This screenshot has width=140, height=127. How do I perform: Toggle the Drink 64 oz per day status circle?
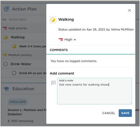tap(14, 73)
